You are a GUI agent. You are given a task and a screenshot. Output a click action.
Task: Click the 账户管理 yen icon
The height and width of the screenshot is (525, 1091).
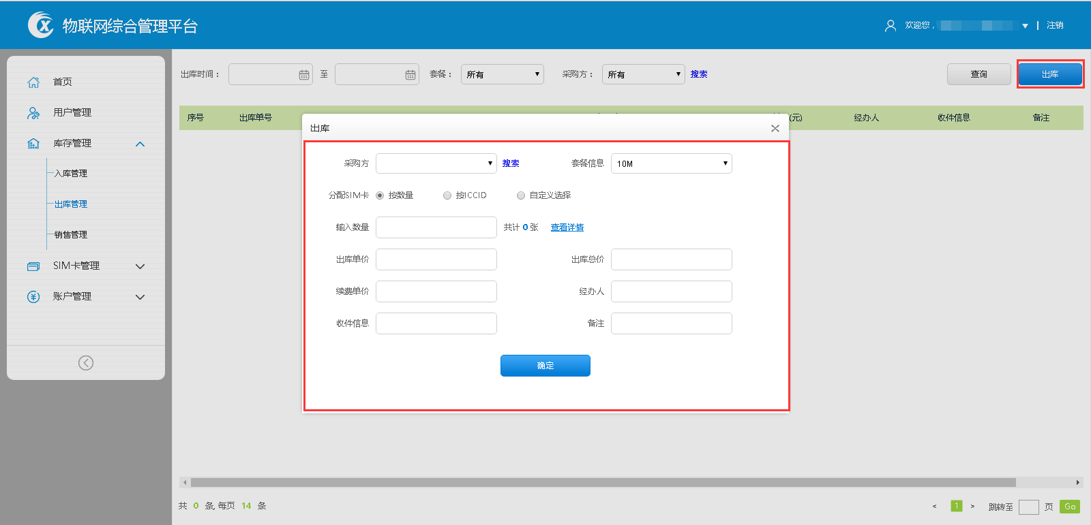33,297
